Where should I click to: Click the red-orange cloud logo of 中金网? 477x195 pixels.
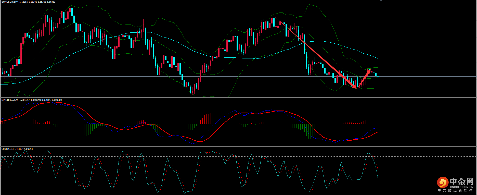click(443, 182)
